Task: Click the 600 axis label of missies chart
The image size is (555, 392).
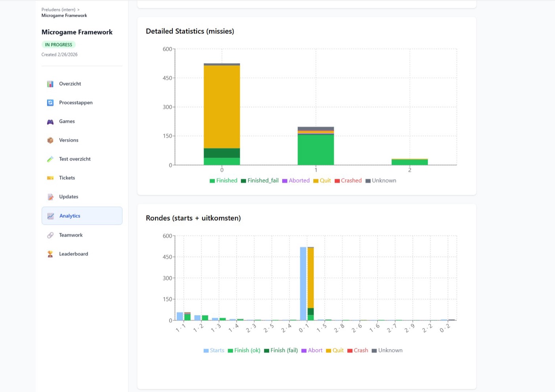Action: pyautogui.click(x=167, y=49)
